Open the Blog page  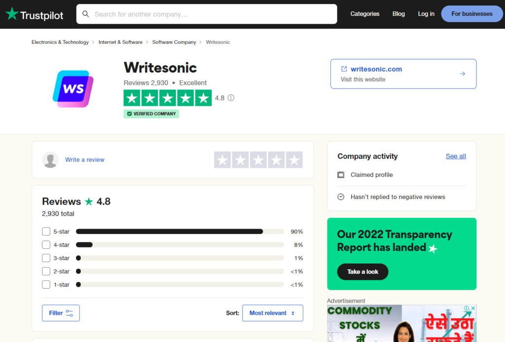[398, 14]
